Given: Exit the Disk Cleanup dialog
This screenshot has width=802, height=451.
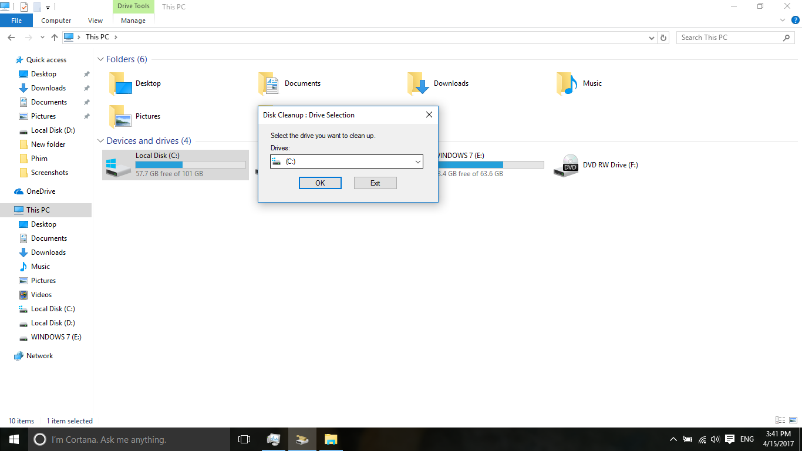Looking at the screenshot, I should pos(375,183).
